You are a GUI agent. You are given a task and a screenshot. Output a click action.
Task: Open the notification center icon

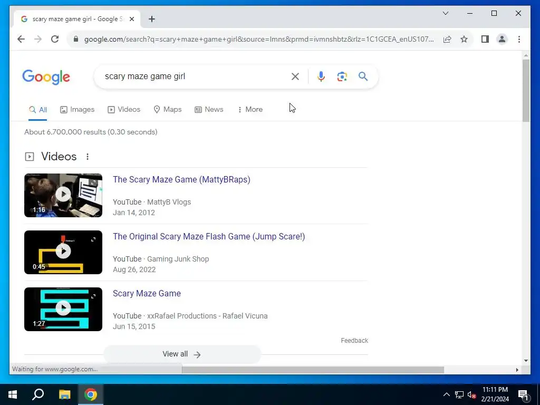tap(523, 394)
